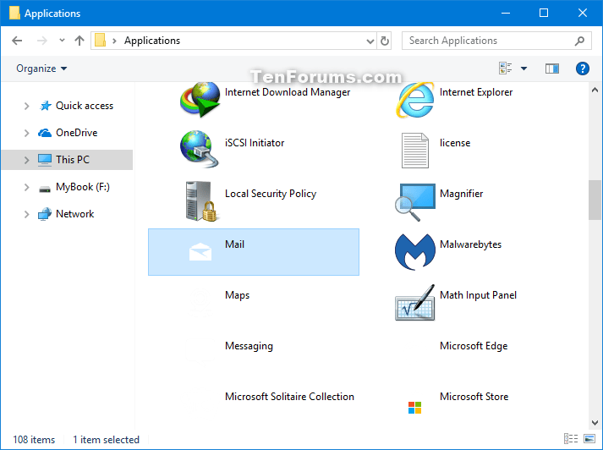Viewport: 603px width, 450px height.
Task: Click the Network icon in sidebar
Action: 45,214
